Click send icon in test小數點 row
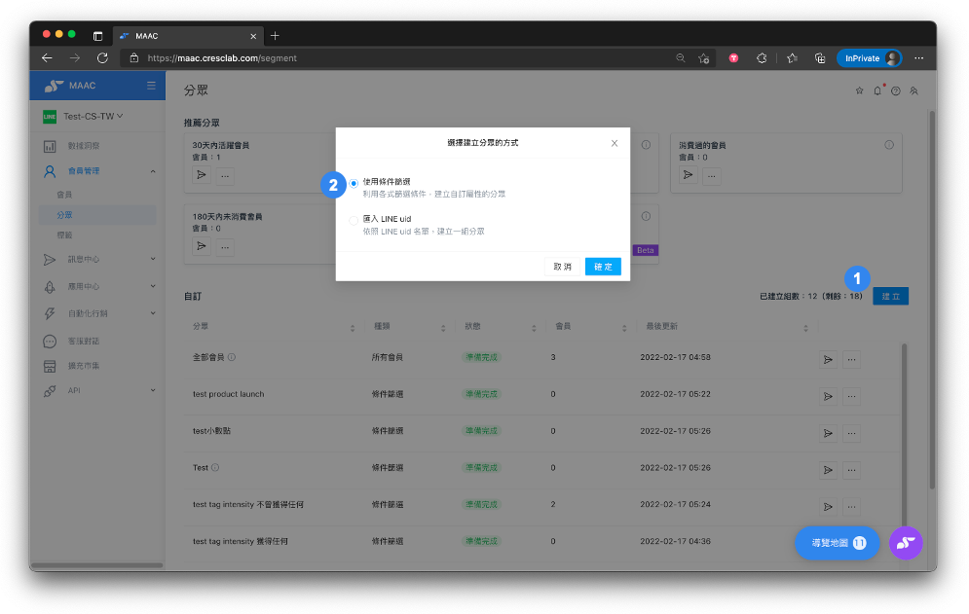Image resolution: width=969 pixels, height=614 pixels. click(x=828, y=434)
